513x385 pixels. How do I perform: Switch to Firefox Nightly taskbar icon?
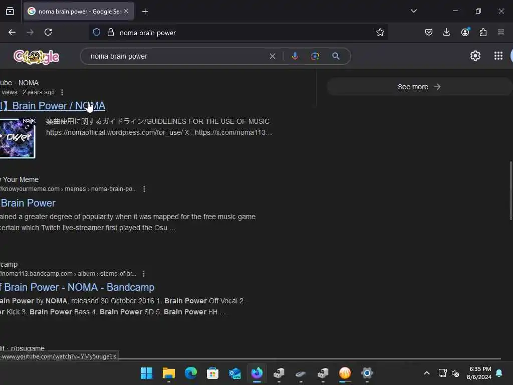coord(257,373)
